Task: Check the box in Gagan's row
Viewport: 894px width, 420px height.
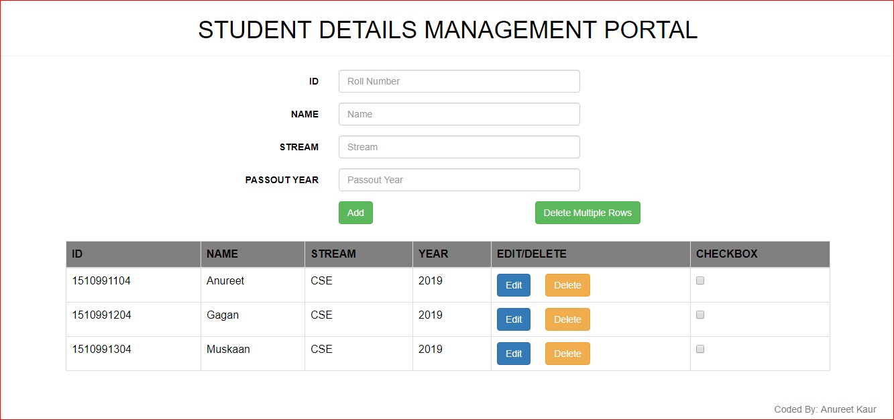Action: 700,315
